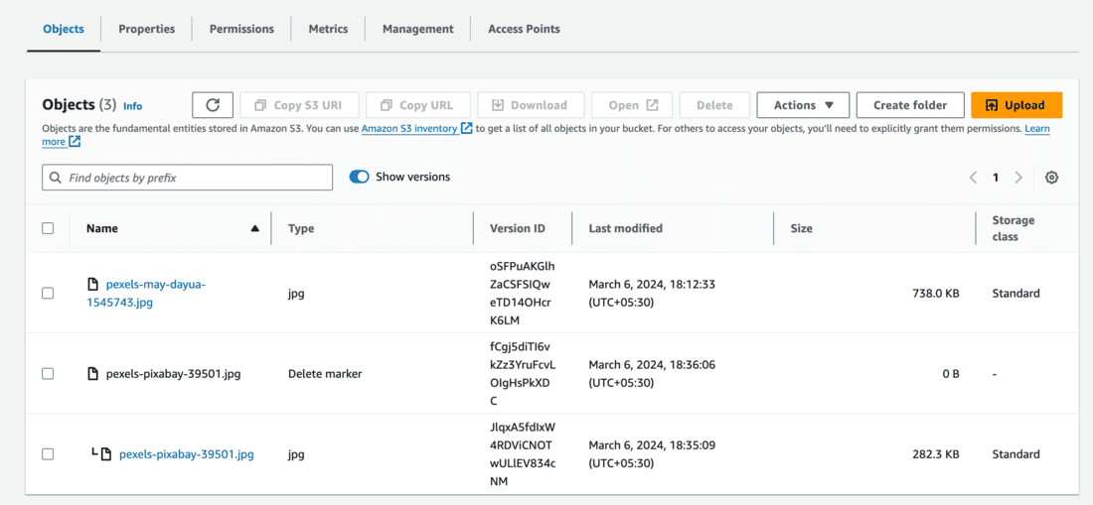Open table preferences gear icon

(1051, 178)
